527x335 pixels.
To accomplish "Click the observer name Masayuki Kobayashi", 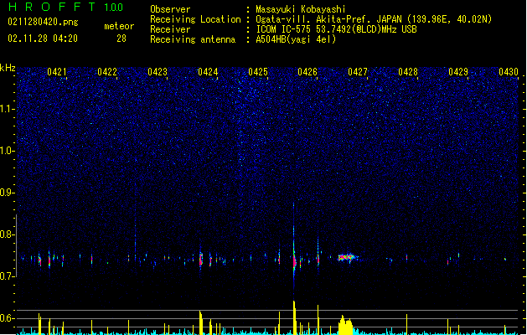I will point(301,9).
